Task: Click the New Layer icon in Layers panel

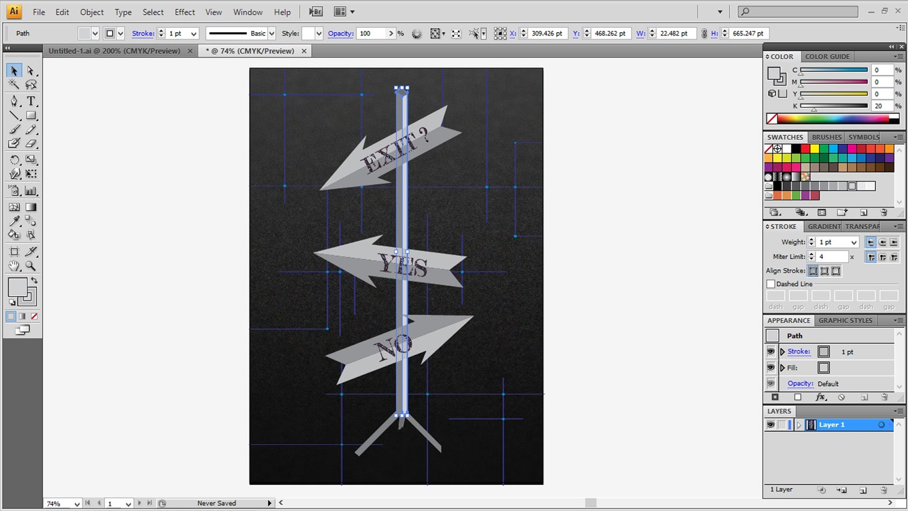Action: pos(863,489)
